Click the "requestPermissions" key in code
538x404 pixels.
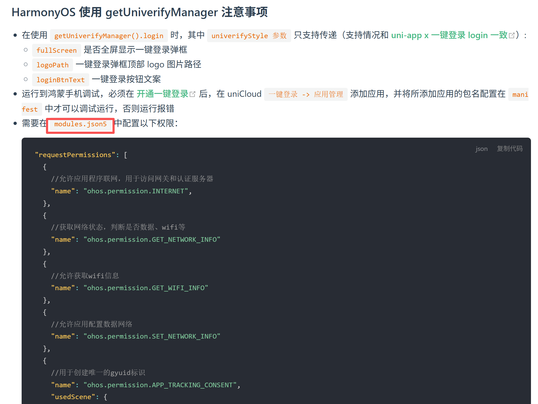click(x=75, y=155)
